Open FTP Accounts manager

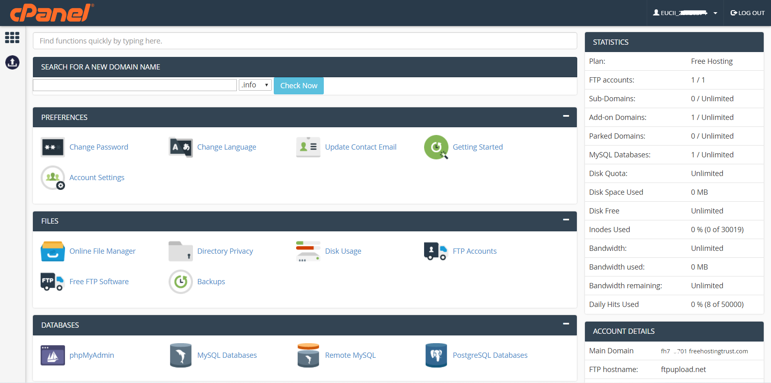(474, 251)
